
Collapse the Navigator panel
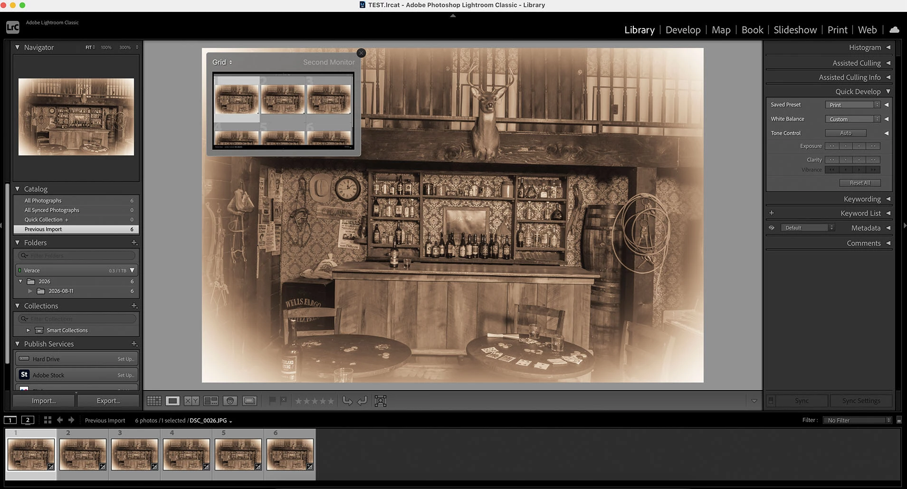18,47
